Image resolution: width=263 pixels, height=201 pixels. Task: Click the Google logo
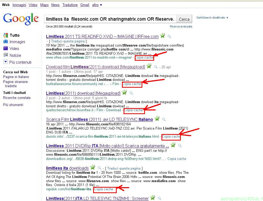click(x=21, y=19)
